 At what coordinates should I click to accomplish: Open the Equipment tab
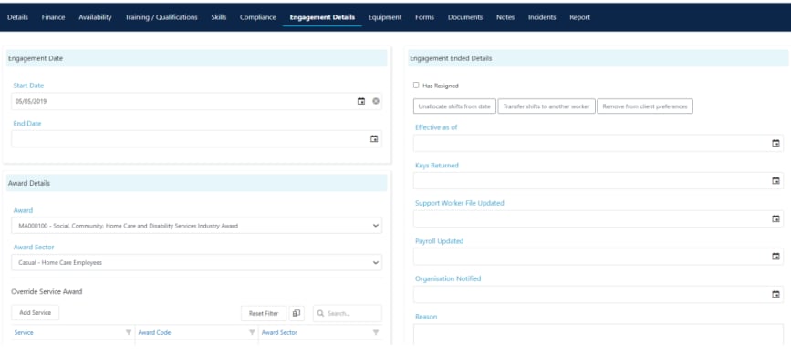point(385,17)
